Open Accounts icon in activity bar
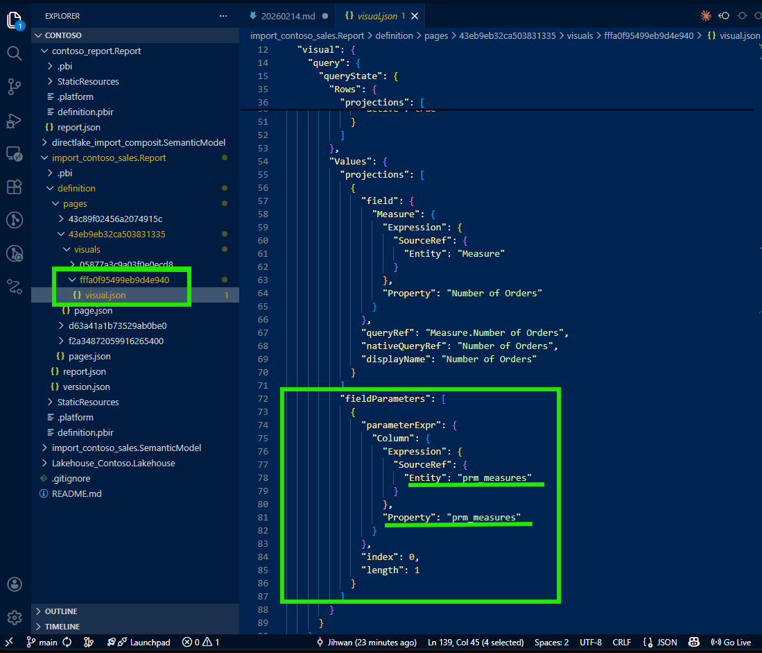 coord(15,584)
